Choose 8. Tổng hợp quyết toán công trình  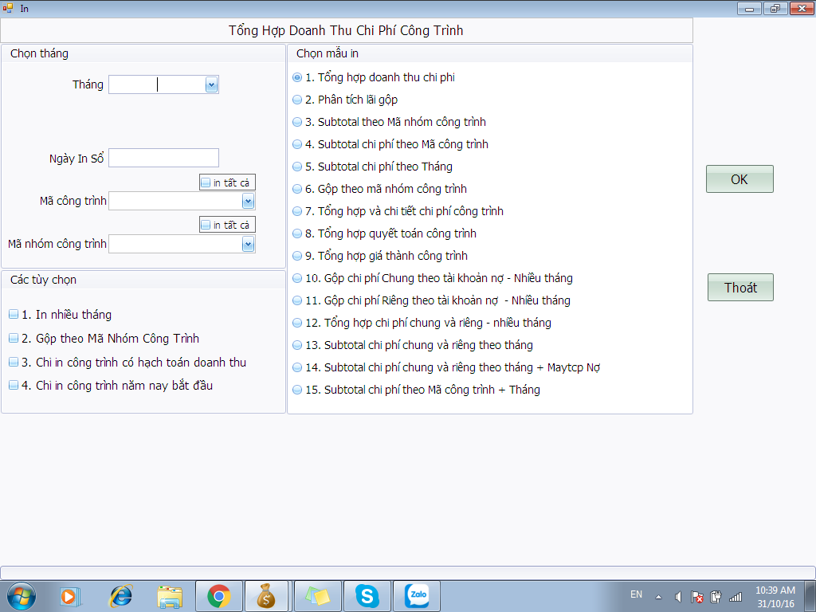coord(297,234)
